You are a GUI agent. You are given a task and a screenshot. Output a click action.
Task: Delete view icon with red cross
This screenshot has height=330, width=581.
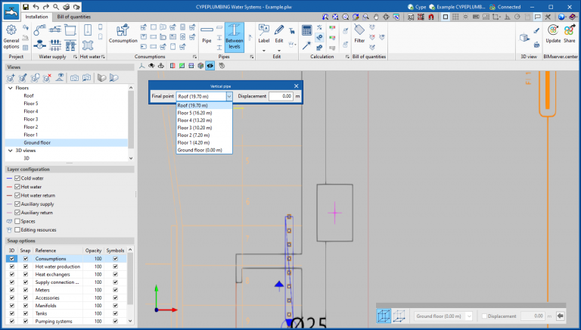point(47,78)
